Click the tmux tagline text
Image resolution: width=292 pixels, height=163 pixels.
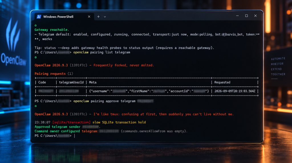coord(163,114)
